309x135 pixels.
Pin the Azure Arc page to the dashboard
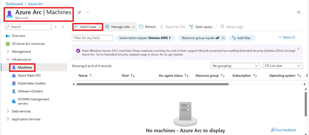point(79,12)
